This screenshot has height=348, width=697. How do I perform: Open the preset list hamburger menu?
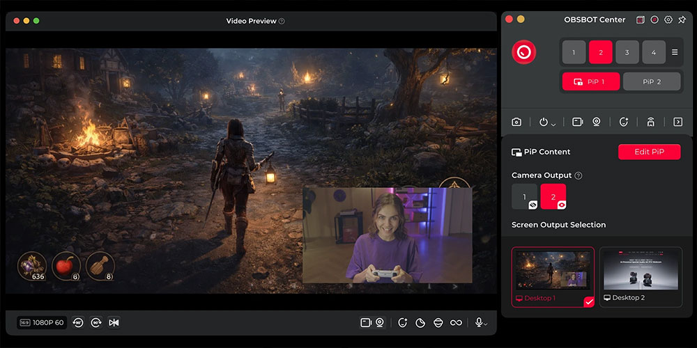point(675,52)
